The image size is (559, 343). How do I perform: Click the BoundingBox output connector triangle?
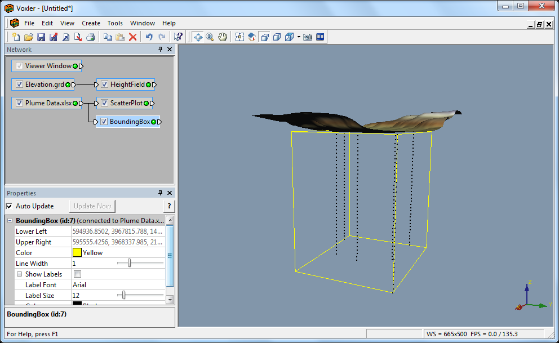(159, 122)
